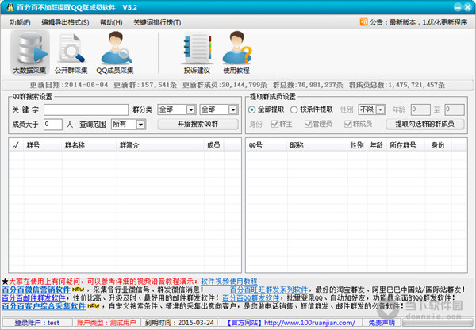Click the 年龄 column header in member table
476x330 pixels.
tap(376, 145)
